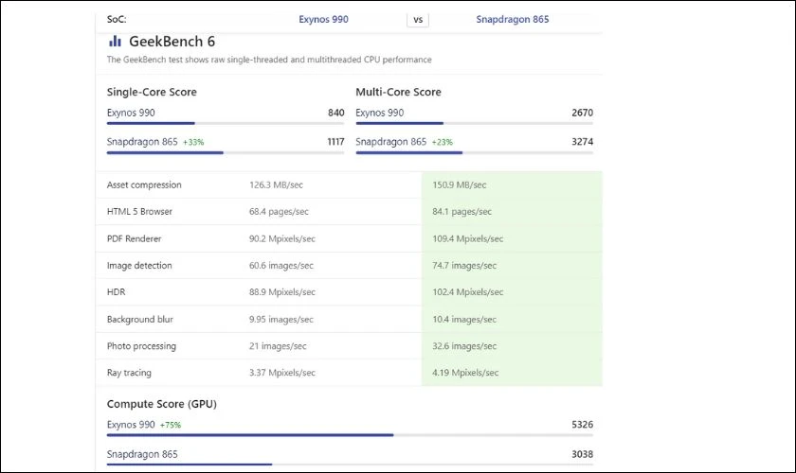
Task: Click the 9.95 images/sec value
Action: (x=281, y=320)
